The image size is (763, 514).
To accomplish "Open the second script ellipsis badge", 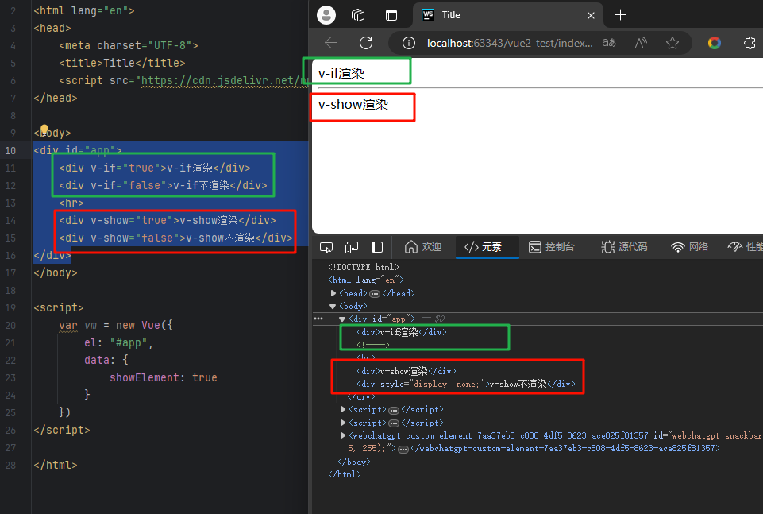I will tap(394, 423).
